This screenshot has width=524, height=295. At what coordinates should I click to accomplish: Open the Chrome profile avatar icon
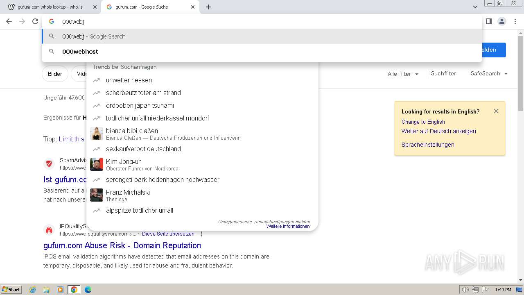point(502,21)
